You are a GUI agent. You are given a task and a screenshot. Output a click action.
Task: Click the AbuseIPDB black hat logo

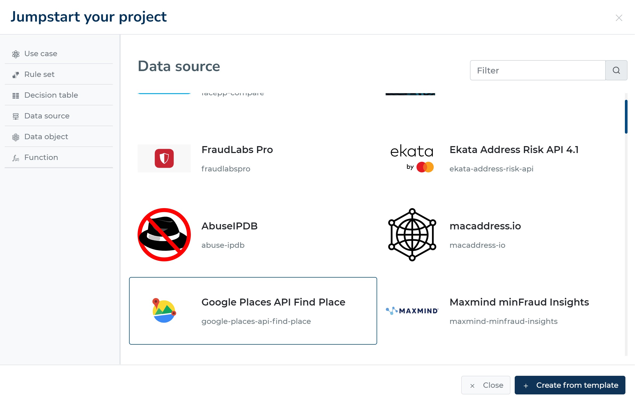[x=164, y=234]
